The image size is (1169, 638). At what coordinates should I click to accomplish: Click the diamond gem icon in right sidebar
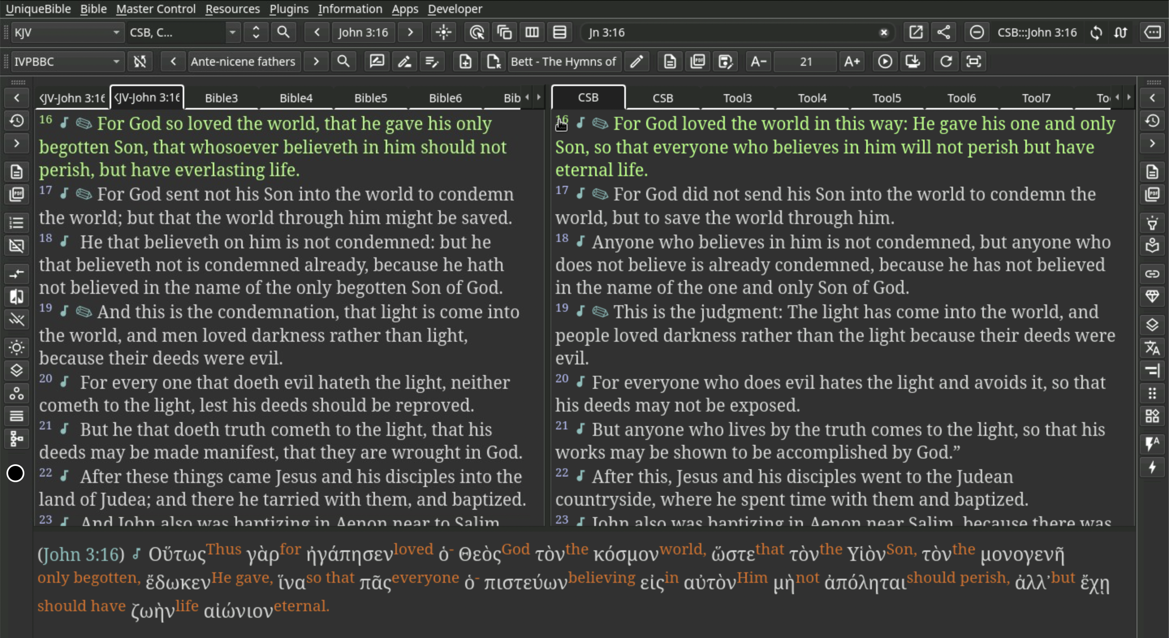click(1152, 297)
